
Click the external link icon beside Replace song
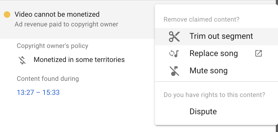coord(258,54)
